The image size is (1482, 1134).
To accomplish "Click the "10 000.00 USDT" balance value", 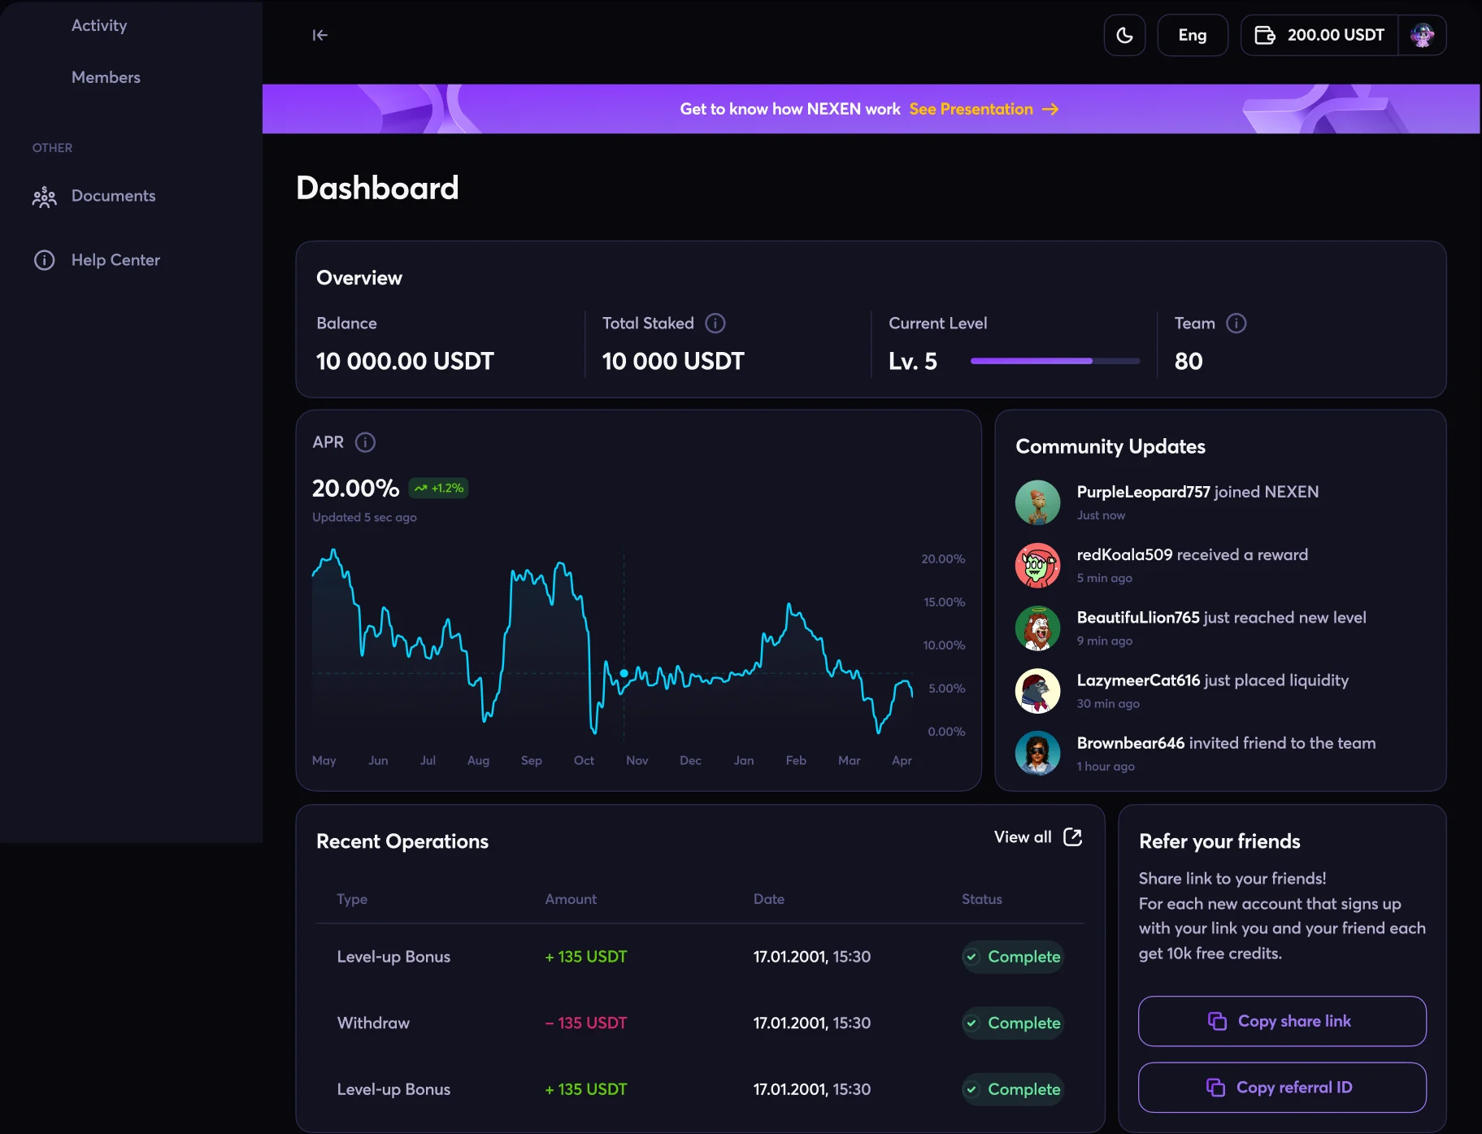I will click(405, 361).
